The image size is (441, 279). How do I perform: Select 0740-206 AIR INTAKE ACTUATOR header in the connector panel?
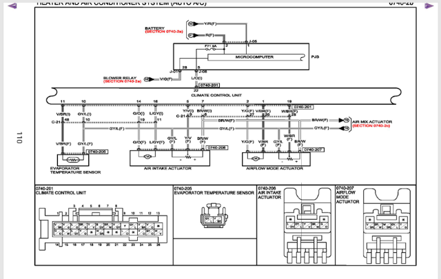(x=269, y=193)
